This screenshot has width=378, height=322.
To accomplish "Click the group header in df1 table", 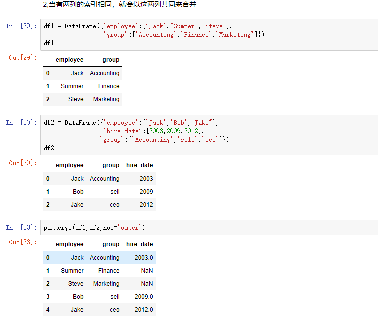I will coord(111,60).
